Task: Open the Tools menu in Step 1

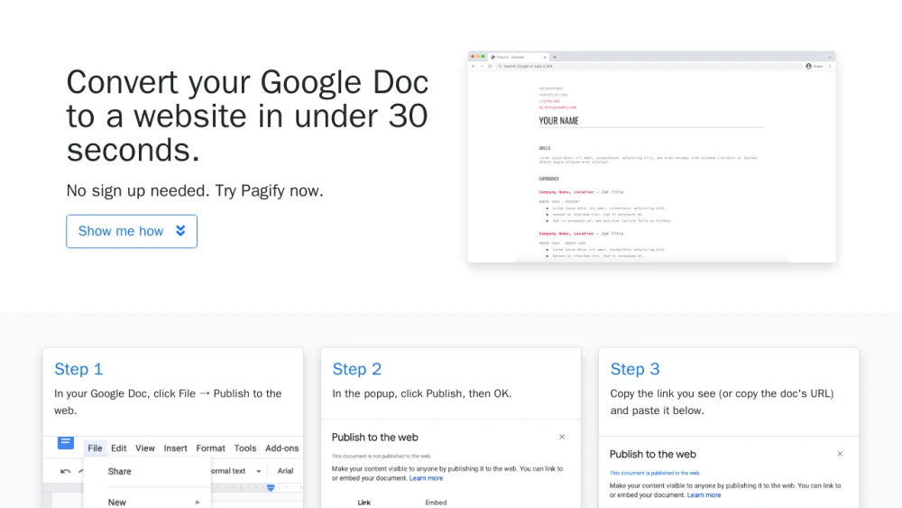Action: [x=245, y=448]
